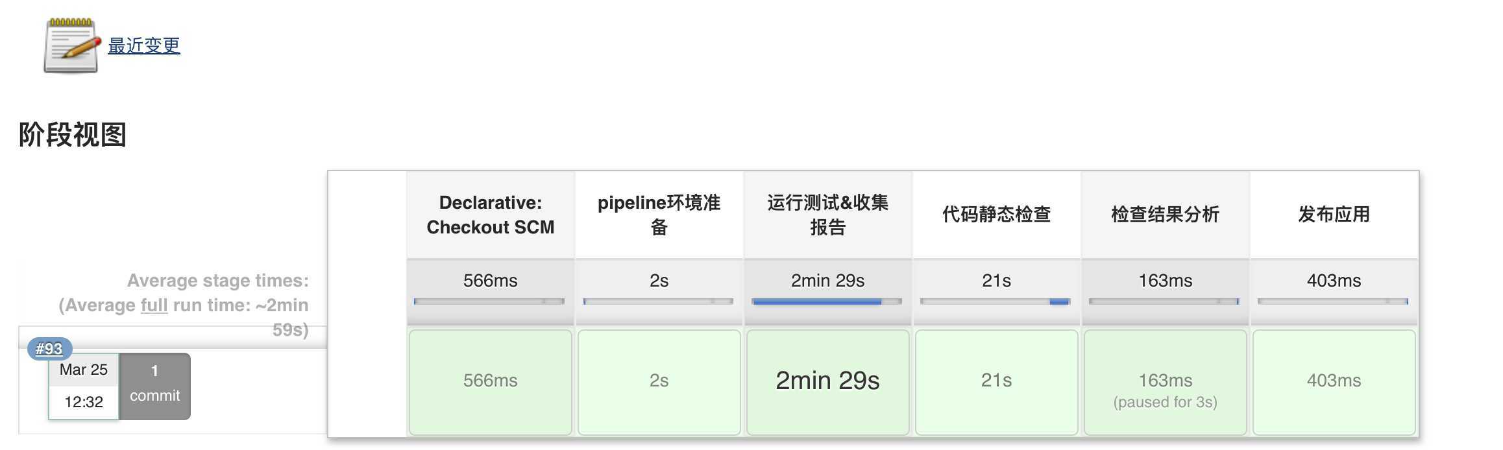Open the 2min 29s test stage cell

[828, 382]
